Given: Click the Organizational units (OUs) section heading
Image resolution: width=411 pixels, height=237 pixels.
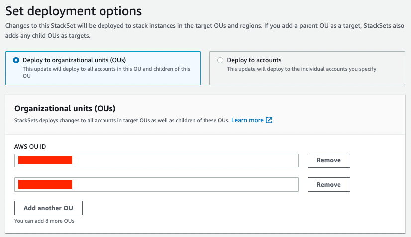Looking at the screenshot, I should point(65,108).
